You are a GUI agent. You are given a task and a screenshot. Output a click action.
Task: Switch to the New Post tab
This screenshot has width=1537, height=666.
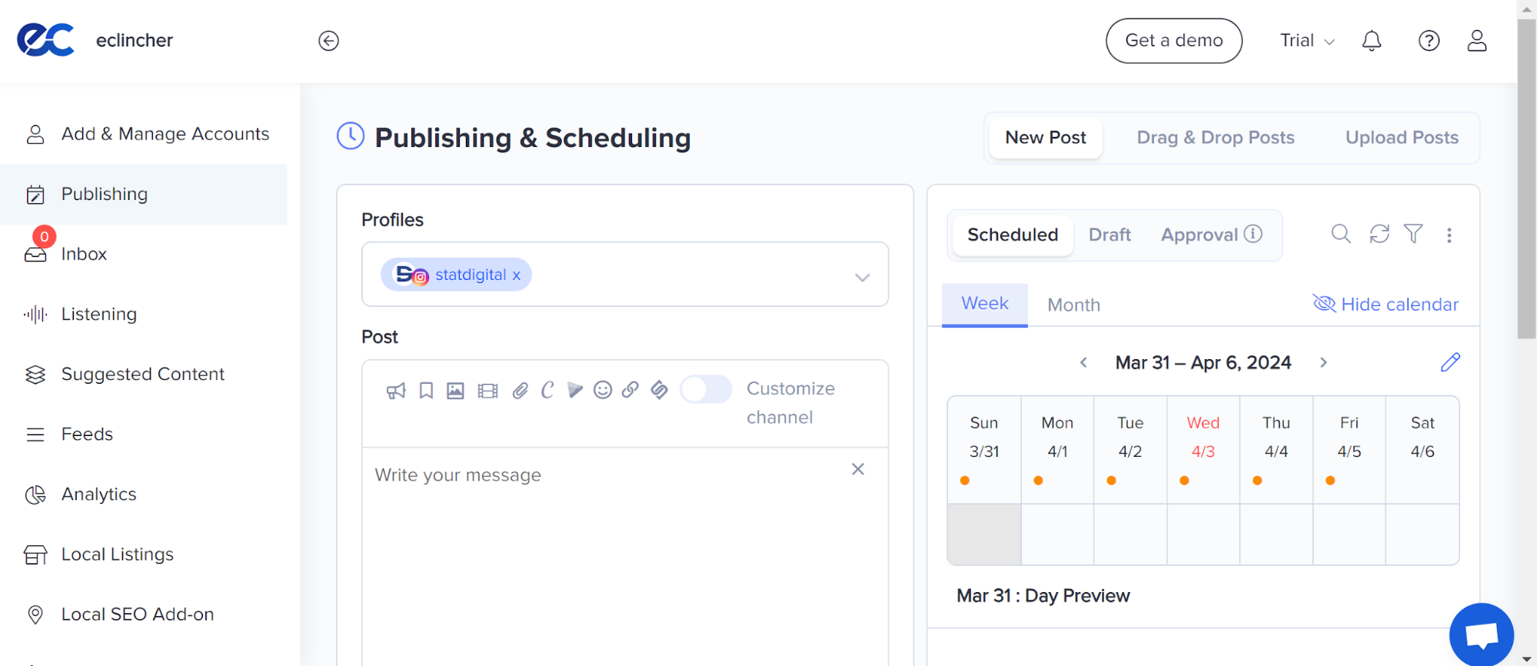tap(1046, 138)
